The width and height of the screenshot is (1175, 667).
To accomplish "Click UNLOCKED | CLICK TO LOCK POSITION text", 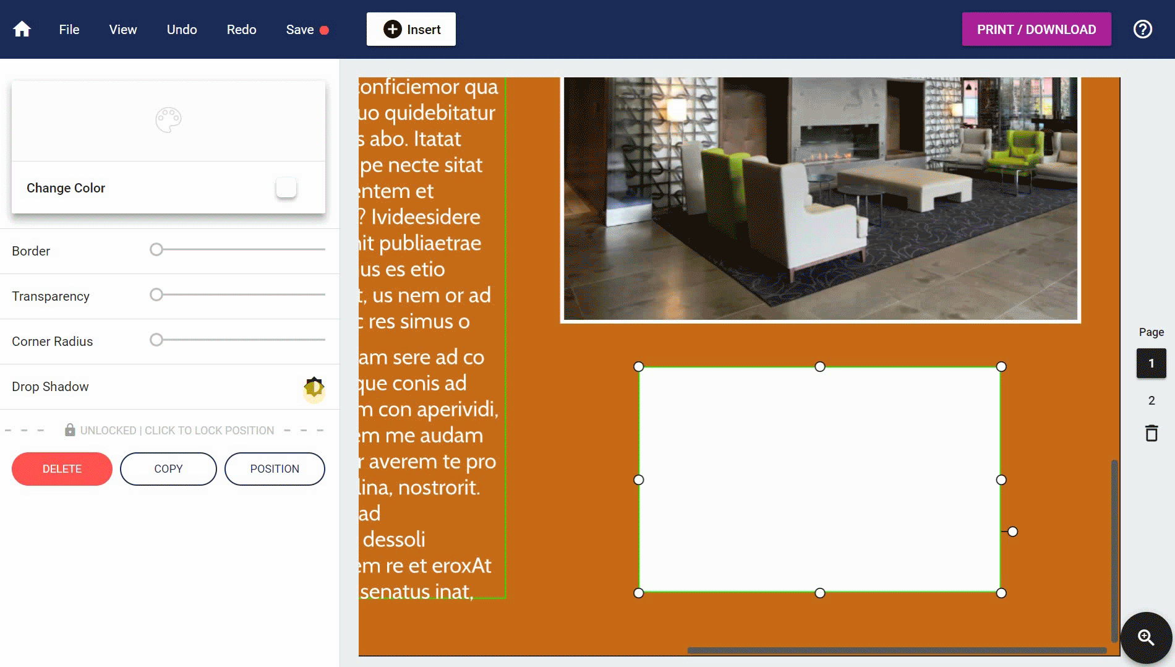I will tap(177, 431).
